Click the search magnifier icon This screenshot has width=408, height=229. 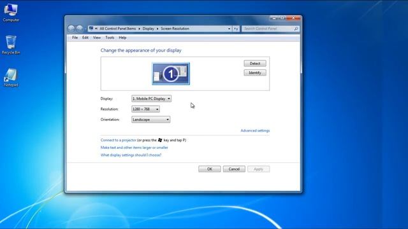[296, 29]
